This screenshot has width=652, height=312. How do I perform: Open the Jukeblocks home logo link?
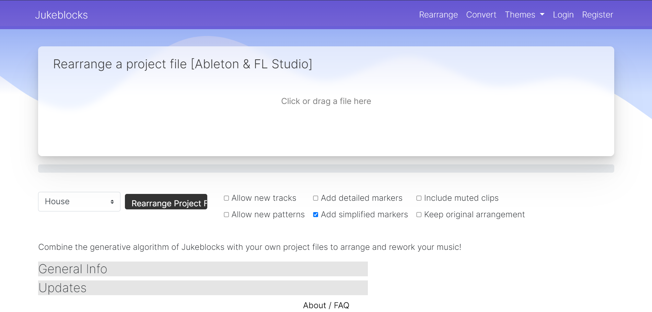point(61,15)
